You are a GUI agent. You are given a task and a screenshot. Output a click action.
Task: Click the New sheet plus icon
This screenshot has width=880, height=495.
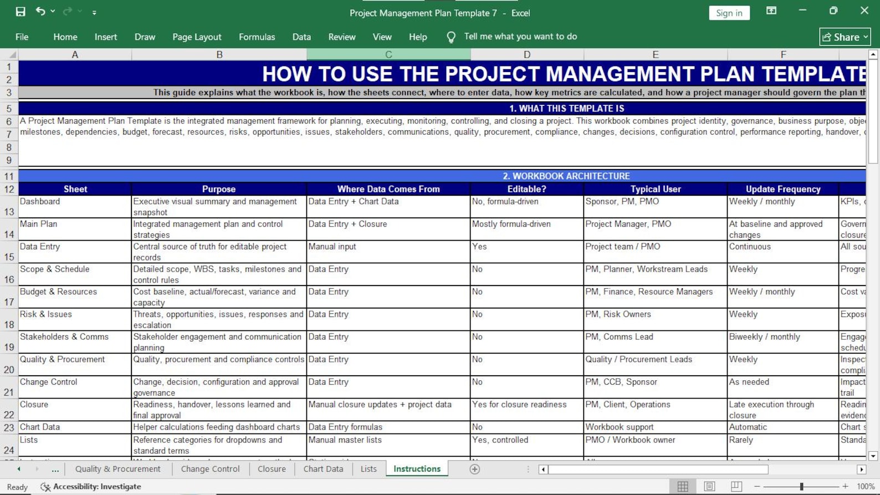tap(475, 469)
